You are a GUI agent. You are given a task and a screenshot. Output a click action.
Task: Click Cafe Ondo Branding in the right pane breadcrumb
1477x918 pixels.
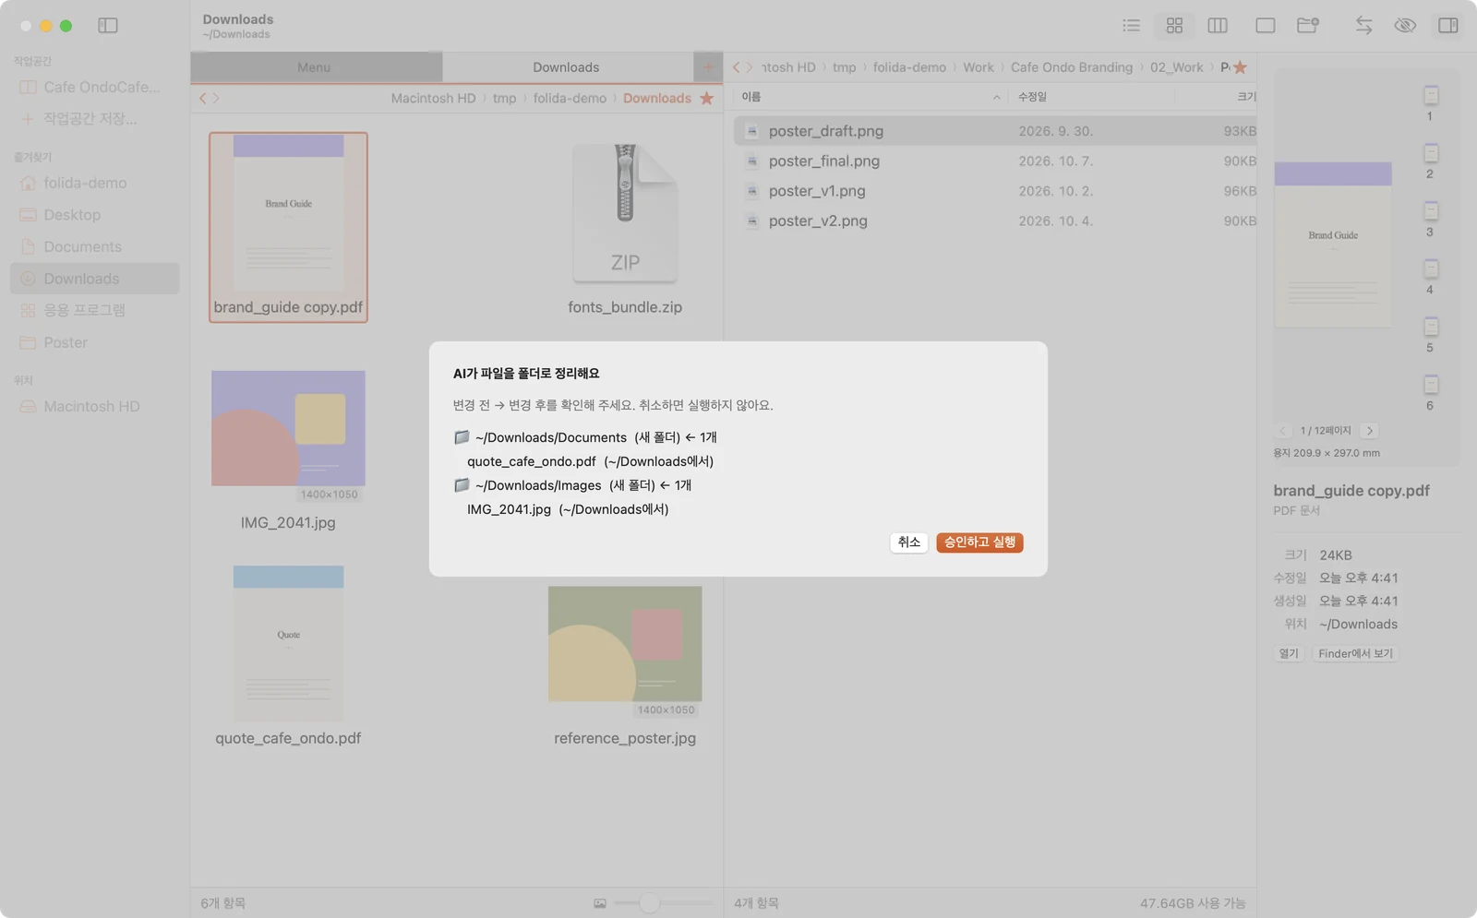point(1071,67)
